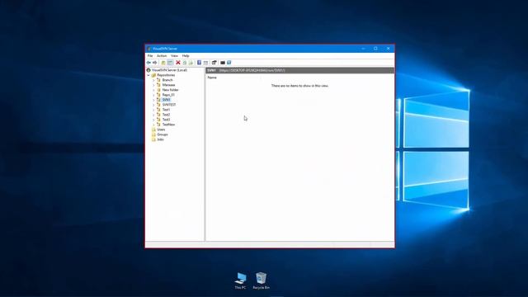Image resolution: width=528 pixels, height=297 pixels.
Task: Click the Forward arrow toolbar icon
Action: [155, 63]
